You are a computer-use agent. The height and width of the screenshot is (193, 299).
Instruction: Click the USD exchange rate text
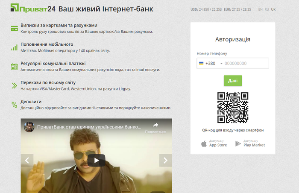click(206, 9)
